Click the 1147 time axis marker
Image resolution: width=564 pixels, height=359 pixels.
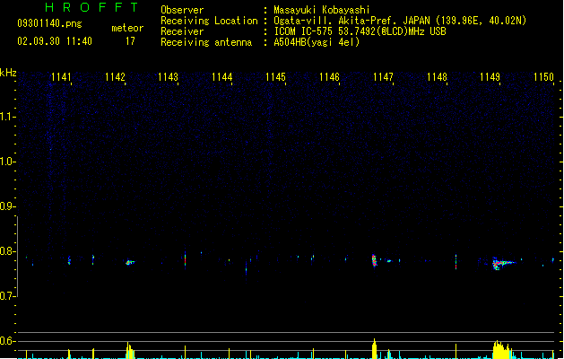tap(383, 77)
